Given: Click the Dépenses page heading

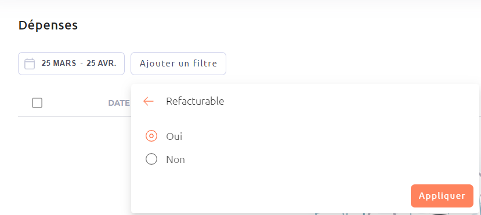Looking at the screenshot, I should [x=48, y=25].
